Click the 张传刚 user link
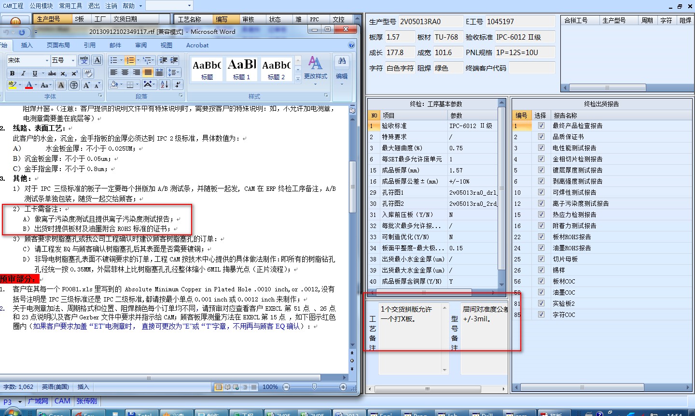695x416 pixels. point(87,401)
